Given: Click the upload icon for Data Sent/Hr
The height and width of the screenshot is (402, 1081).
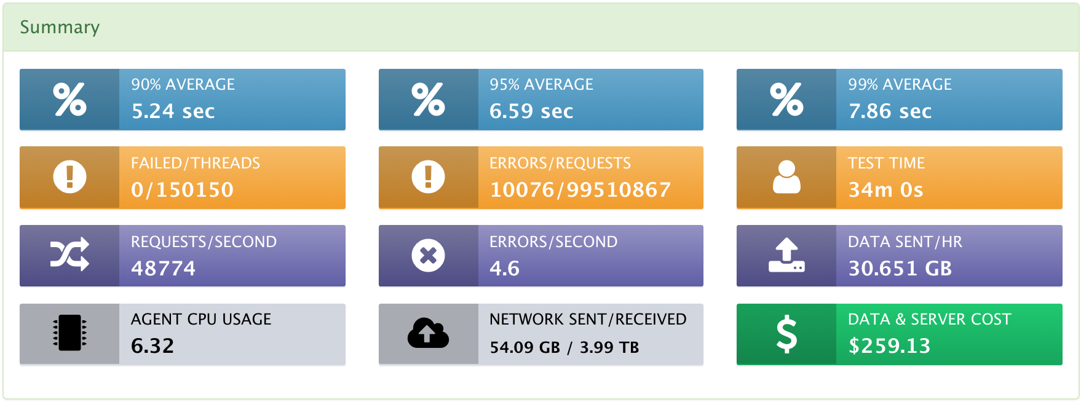Looking at the screenshot, I should (786, 255).
